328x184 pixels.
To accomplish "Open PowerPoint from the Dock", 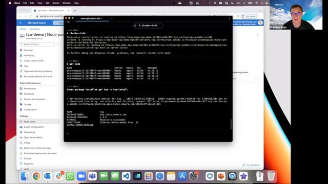I will pyautogui.click(x=221, y=176).
